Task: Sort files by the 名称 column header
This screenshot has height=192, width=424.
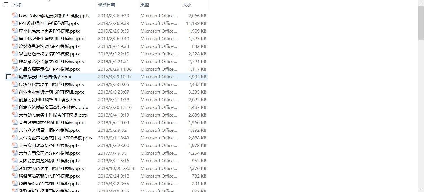Action: pos(17,5)
